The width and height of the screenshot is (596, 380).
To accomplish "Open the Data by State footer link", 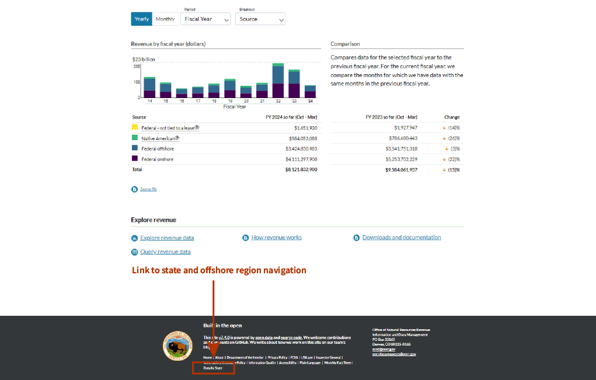I will tap(213, 368).
